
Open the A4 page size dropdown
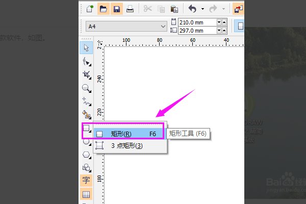click(126, 27)
